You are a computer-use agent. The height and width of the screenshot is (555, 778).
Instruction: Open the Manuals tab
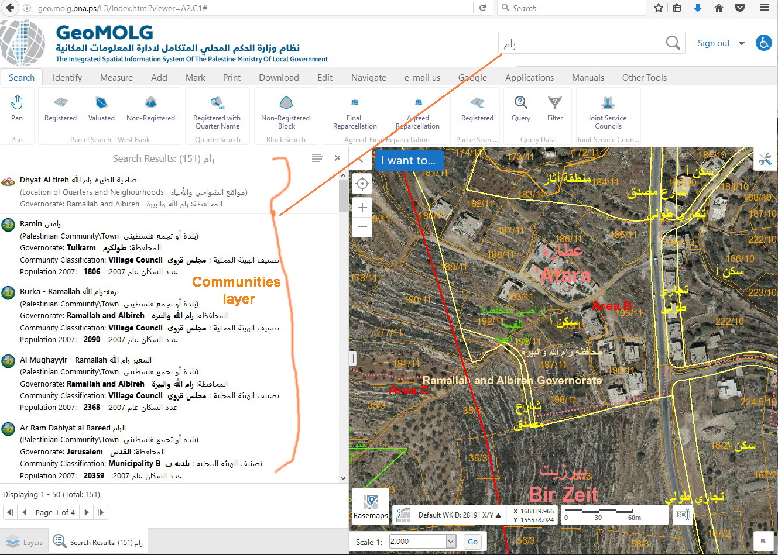click(588, 77)
